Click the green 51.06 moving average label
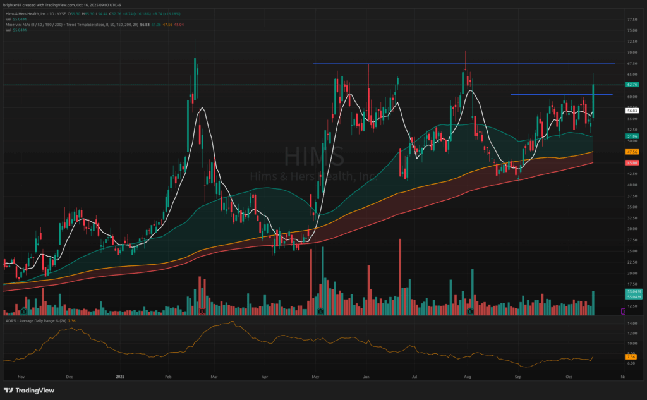Viewport: 647px width, 400px height. (x=631, y=136)
